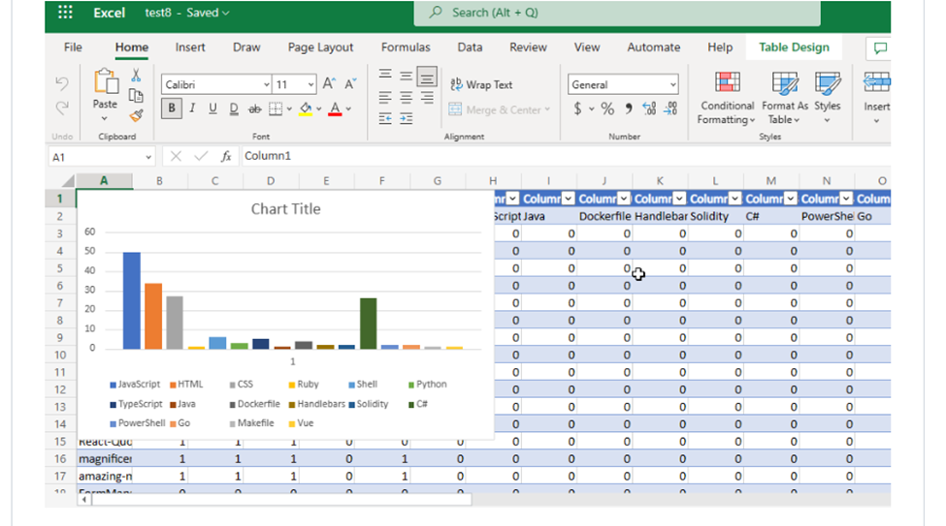The height and width of the screenshot is (526, 946).
Task: Toggle Bold formatting button
Action: (172, 108)
